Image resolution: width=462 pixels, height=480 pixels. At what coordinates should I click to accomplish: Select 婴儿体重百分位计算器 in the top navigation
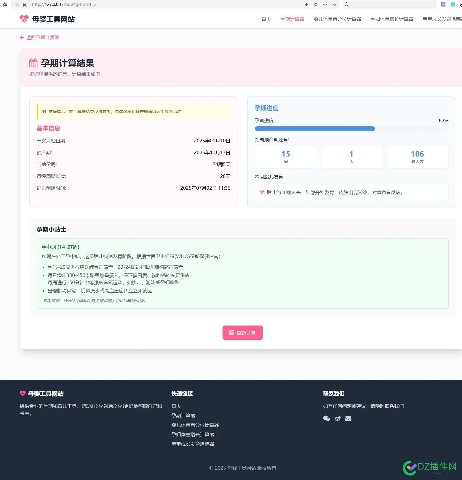point(337,19)
